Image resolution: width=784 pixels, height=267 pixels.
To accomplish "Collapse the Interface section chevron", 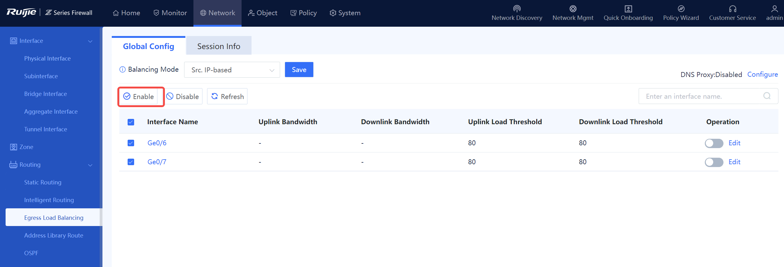I will click(90, 41).
